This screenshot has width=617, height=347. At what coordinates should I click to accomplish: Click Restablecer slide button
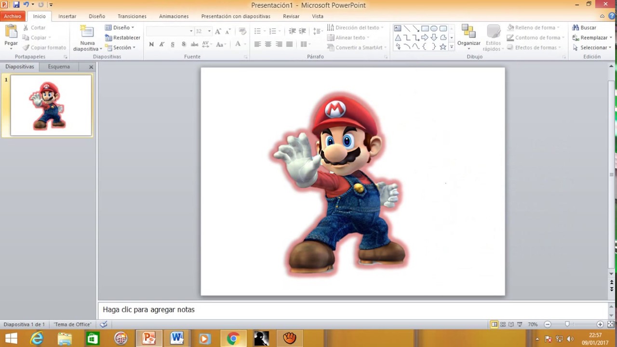122,38
